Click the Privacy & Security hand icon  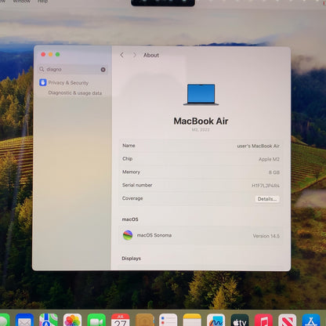43,82
